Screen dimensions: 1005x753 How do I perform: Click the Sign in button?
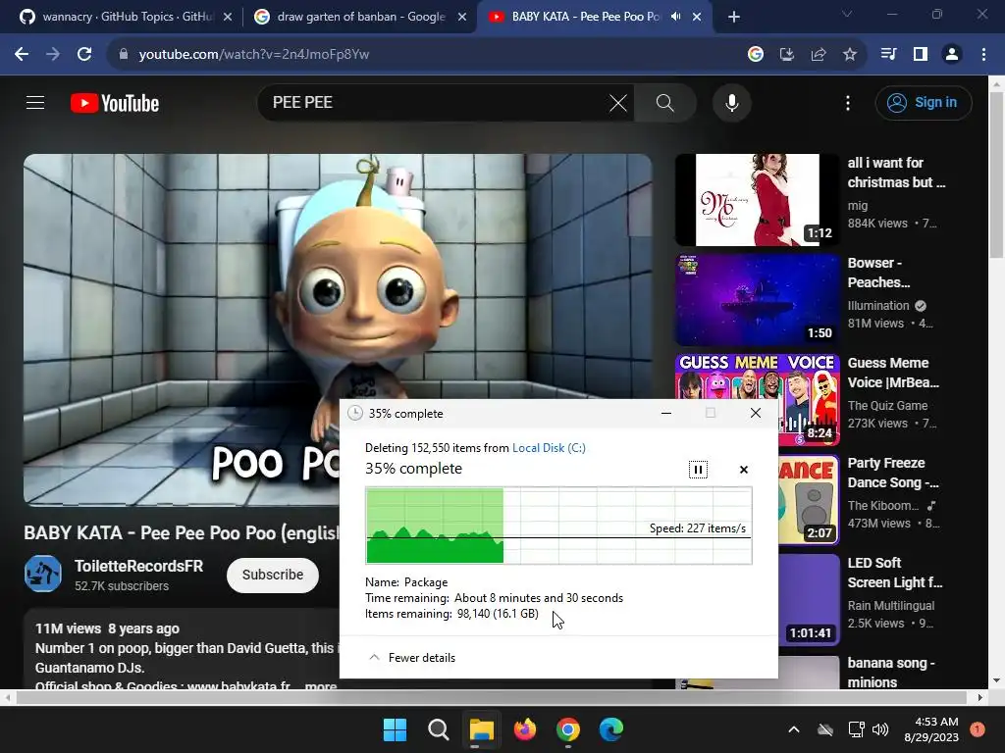(x=924, y=102)
